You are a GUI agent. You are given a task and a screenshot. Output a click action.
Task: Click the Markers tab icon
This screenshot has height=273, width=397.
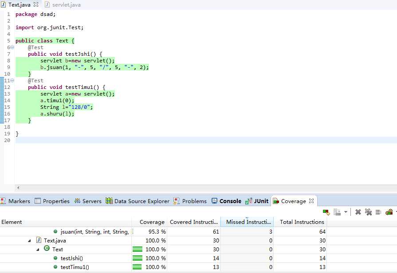3,201
